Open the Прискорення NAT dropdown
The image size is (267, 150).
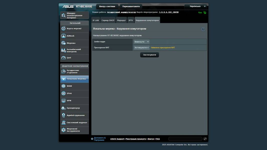(142, 47)
